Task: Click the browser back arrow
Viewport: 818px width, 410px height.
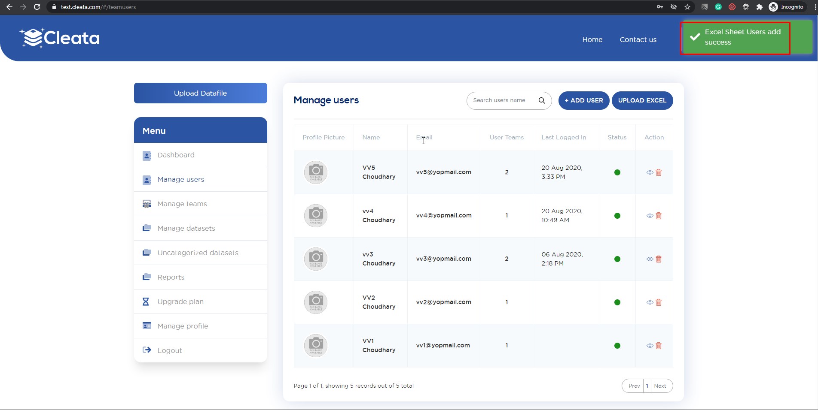Action: pos(9,7)
